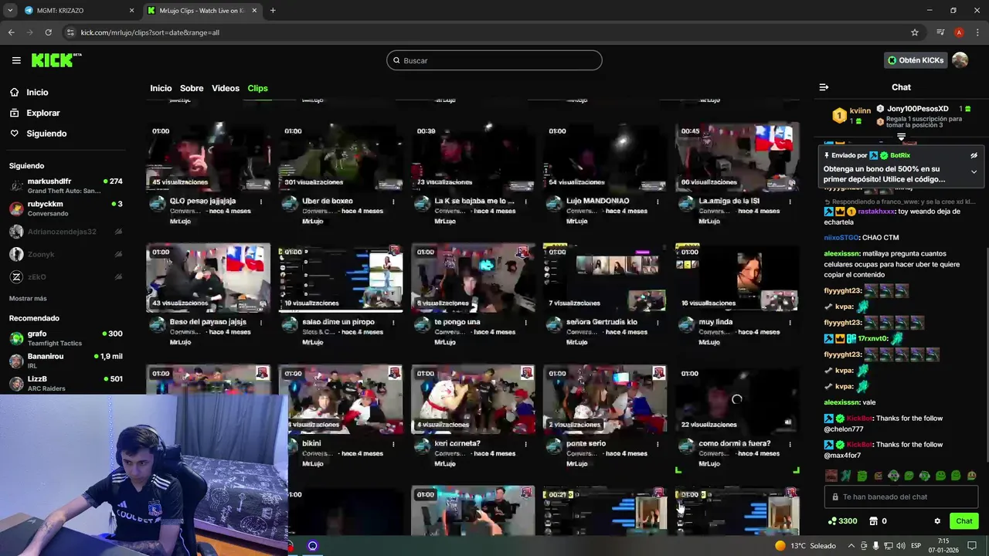Open options menu for QLO pesao clip
This screenshot has height=556, width=989.
261,202
